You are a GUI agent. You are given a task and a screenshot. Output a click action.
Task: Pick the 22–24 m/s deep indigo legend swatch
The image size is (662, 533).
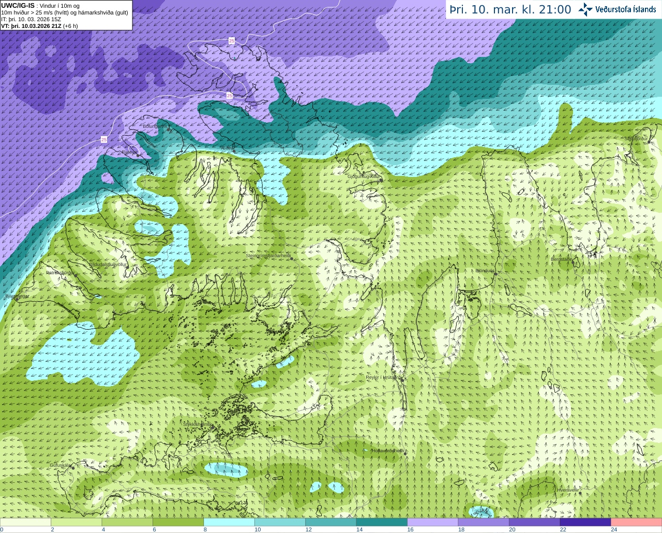pyautogui.click(x=585, y=522)
